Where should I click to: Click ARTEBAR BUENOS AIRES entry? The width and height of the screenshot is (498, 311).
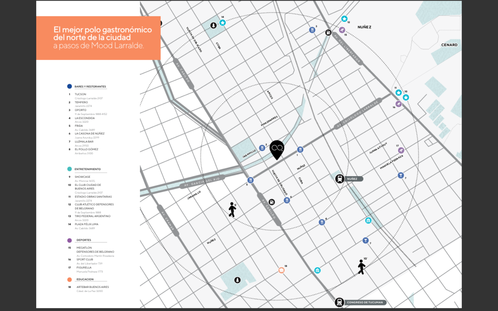[x=93, y=287]
